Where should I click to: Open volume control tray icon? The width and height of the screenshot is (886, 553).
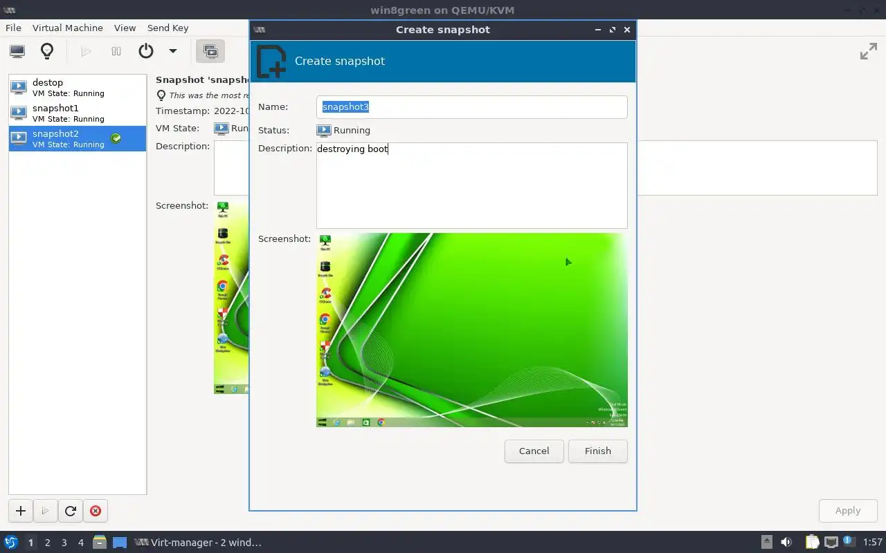coord(786,543)
